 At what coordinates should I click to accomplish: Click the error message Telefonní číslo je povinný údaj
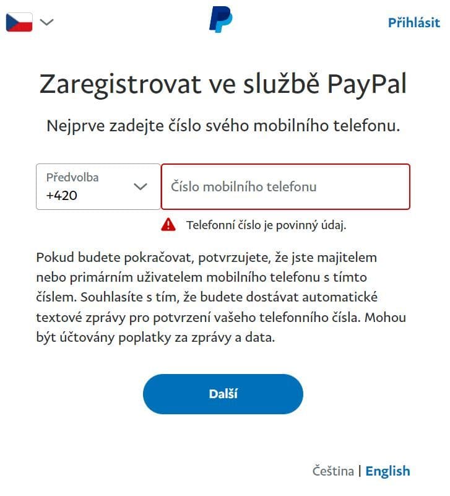pos(266,225)
